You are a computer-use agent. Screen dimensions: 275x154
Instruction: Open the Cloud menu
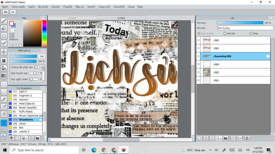[131, 7]
